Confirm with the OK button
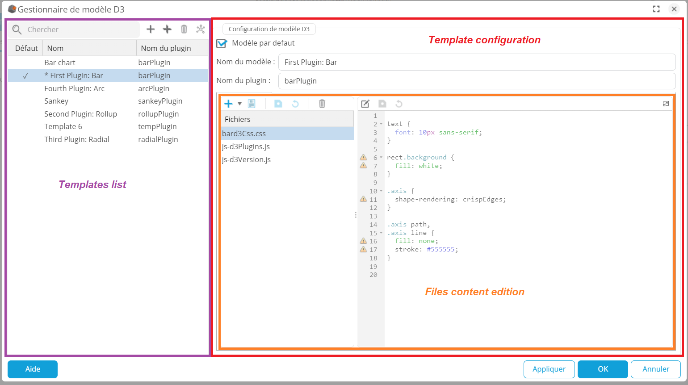688x385 pixels. click(603, 369)
